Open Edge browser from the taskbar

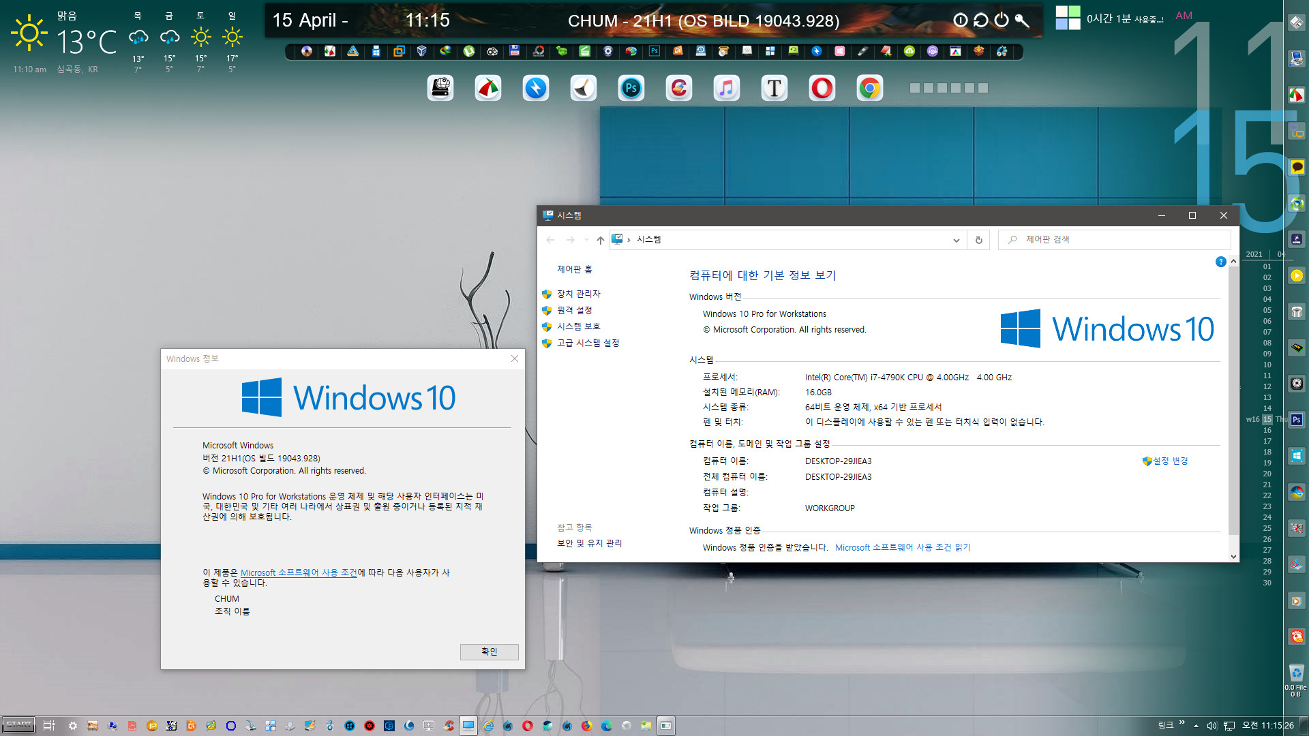(x=606, y=726)
